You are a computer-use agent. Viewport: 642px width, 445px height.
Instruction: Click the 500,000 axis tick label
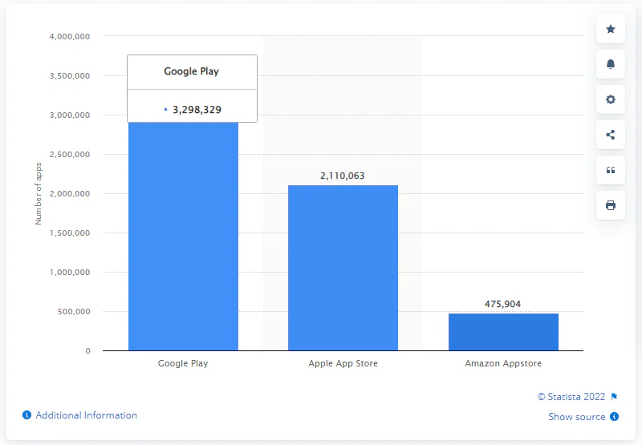point(74,311)
